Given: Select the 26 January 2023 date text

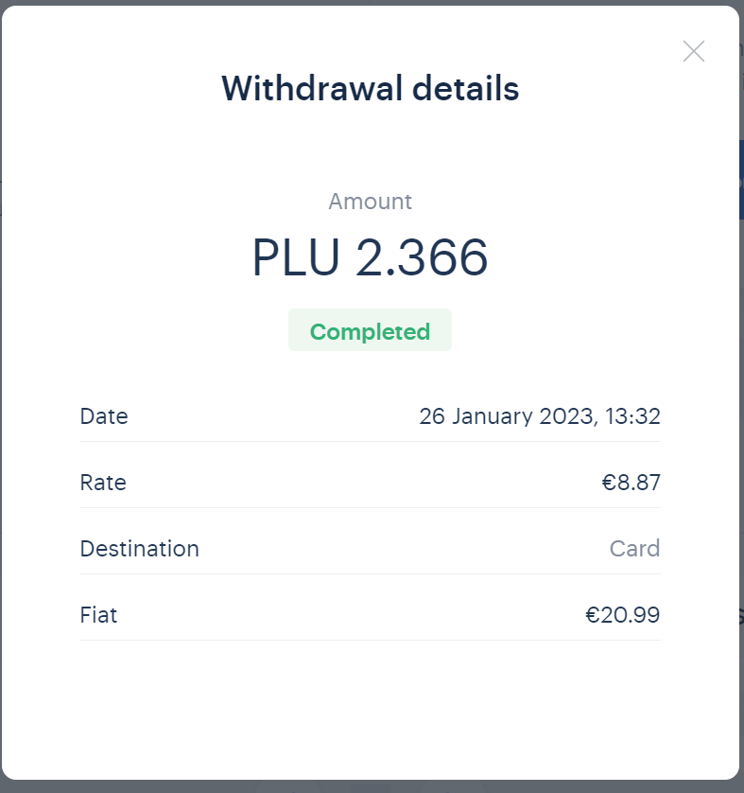Looking at the screenshot, I should click(506, 416).
